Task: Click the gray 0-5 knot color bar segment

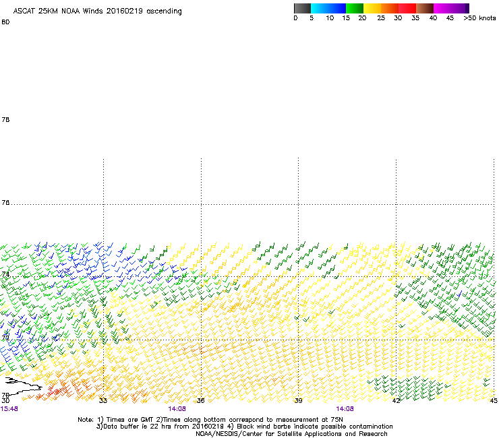Action: (302, 8)
